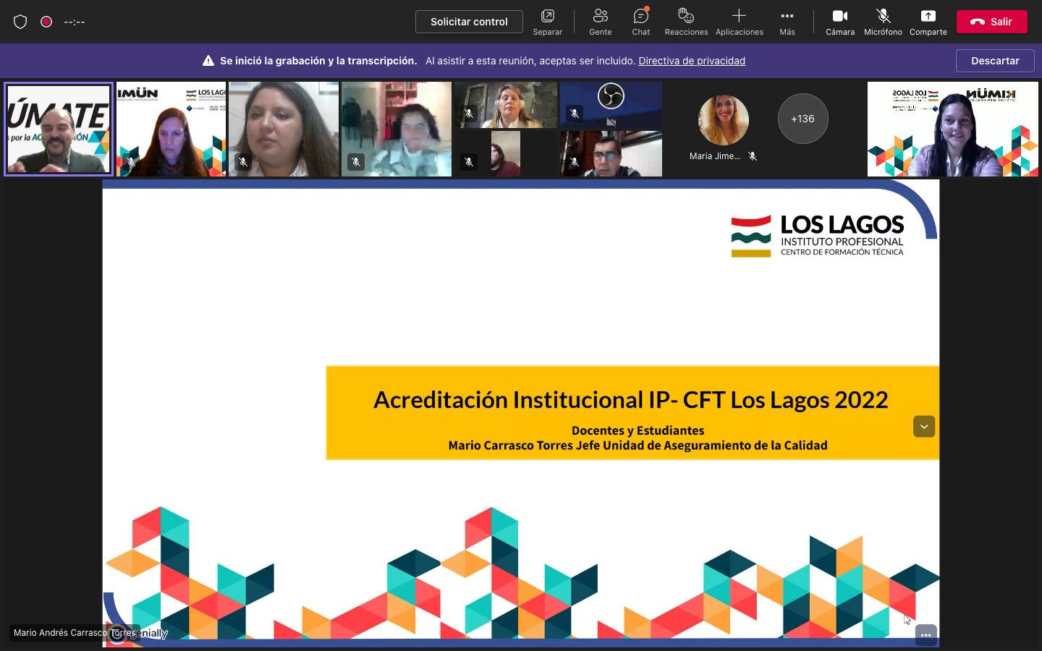Click the Mario Andrés Carrasco Torres name label
The image size is (1042, 651).
coord(75,633)
